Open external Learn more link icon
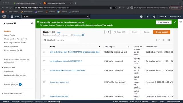The height and width of the screenshot is (103, 183). coord(83,35)
